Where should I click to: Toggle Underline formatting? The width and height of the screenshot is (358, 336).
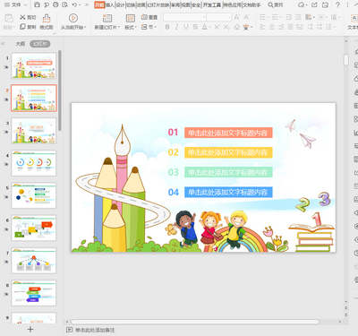pyautogui.click(x=186, y=27)
